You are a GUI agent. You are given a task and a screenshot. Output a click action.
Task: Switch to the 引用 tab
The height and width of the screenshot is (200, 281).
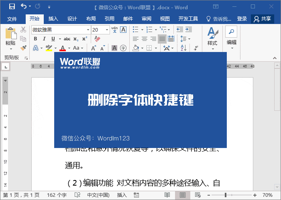pos(110,19)
